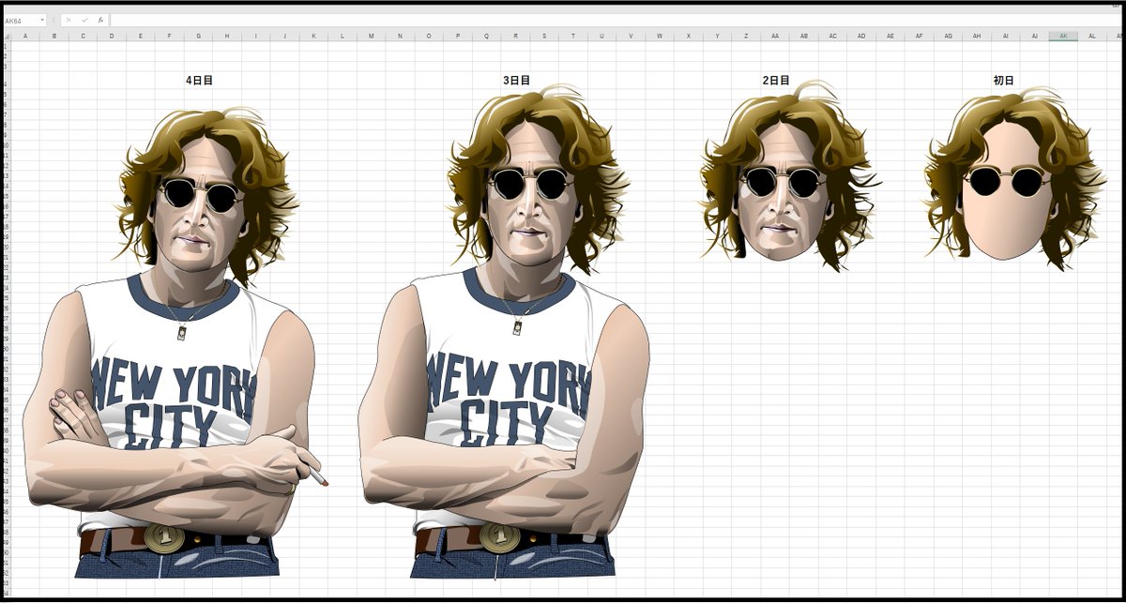Image resolution: width=1126 pixels, height=603 pixels.
Task: Select column AD header
Action: [861, 37]
